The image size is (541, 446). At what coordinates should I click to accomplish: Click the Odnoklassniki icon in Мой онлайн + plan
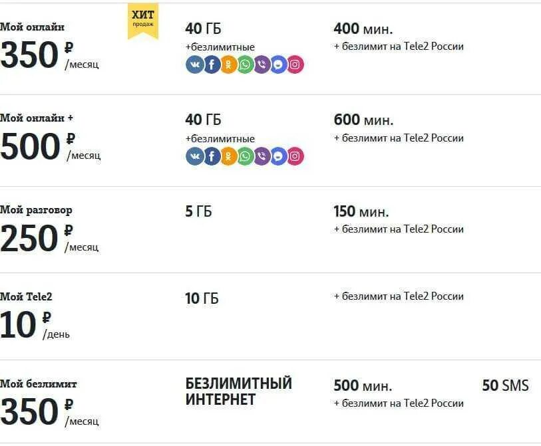pyautogui.click(x=228, y=156)
